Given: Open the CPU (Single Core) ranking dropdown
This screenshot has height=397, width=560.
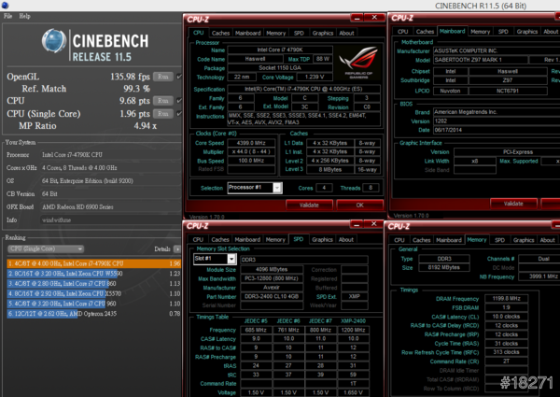Looking at the screenshot, I should [x=46, y=248].
